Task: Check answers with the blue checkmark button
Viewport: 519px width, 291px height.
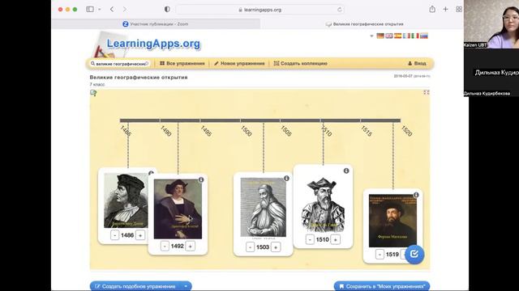Action: coord(414,255)
